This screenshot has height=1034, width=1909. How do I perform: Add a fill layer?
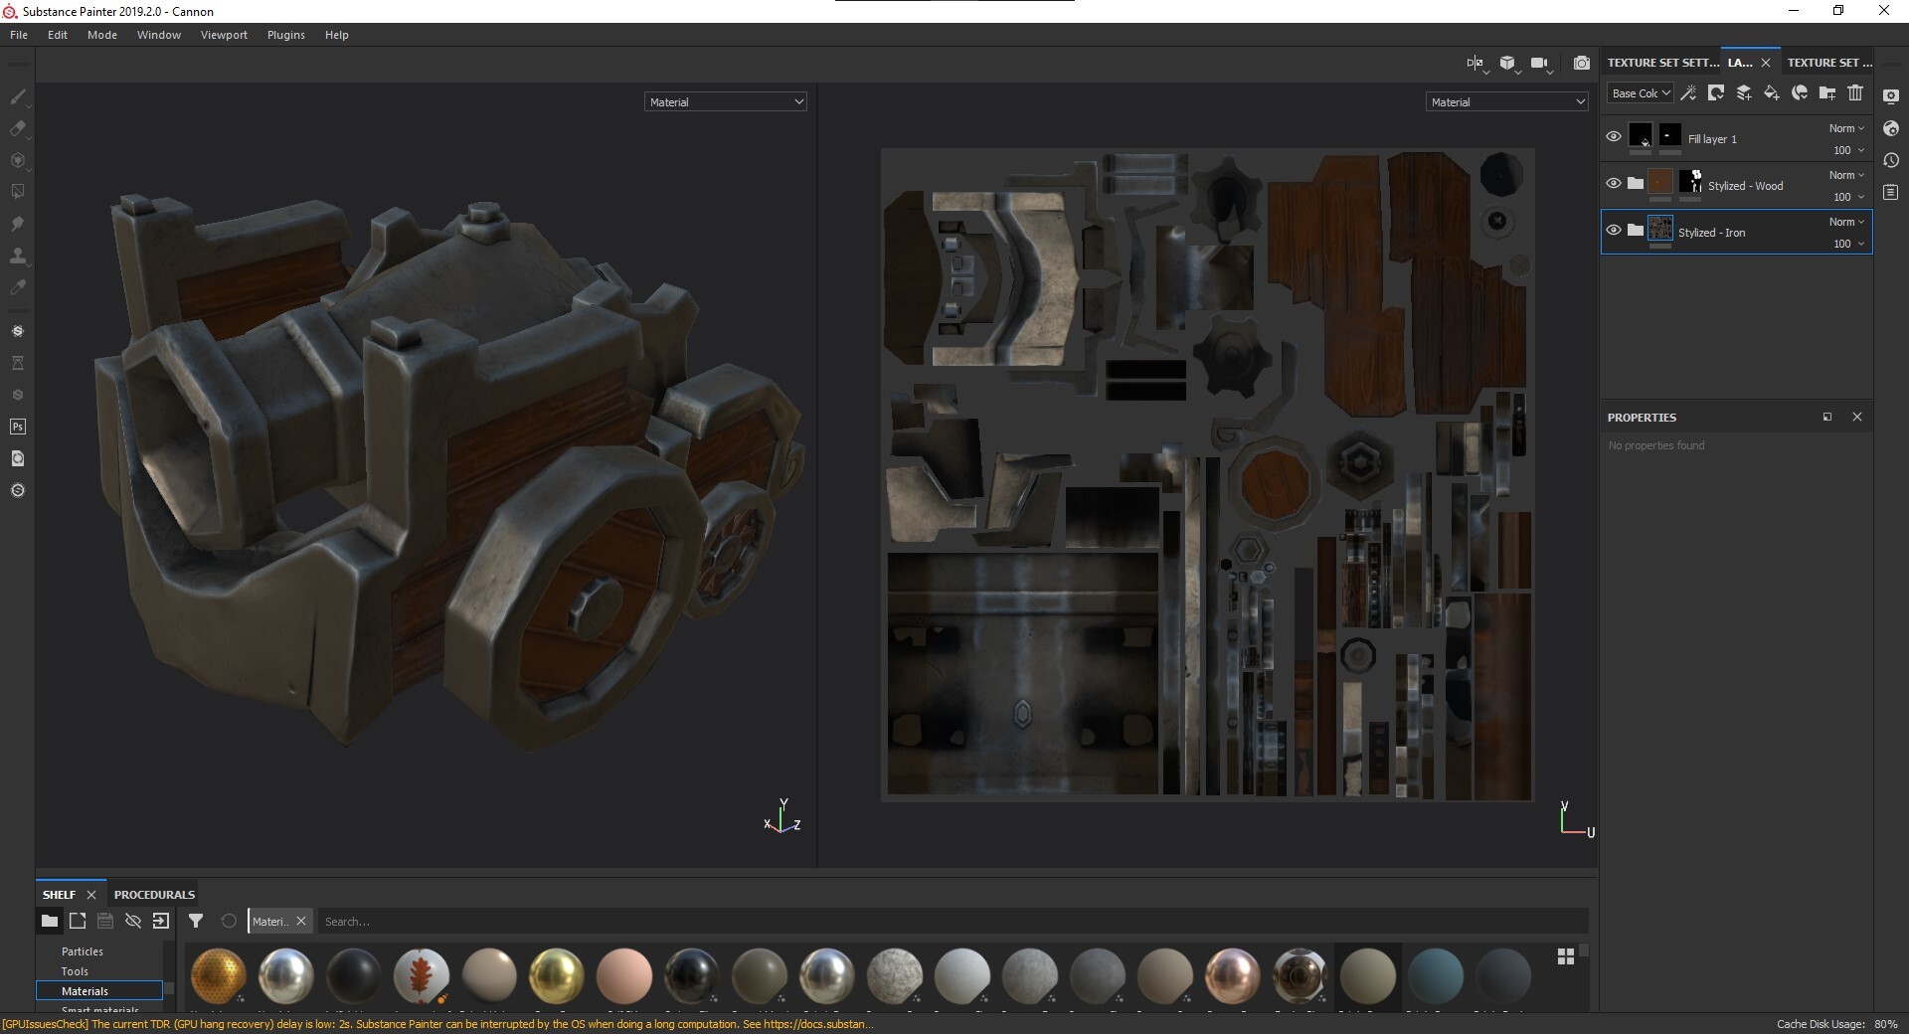point(1771,92)
